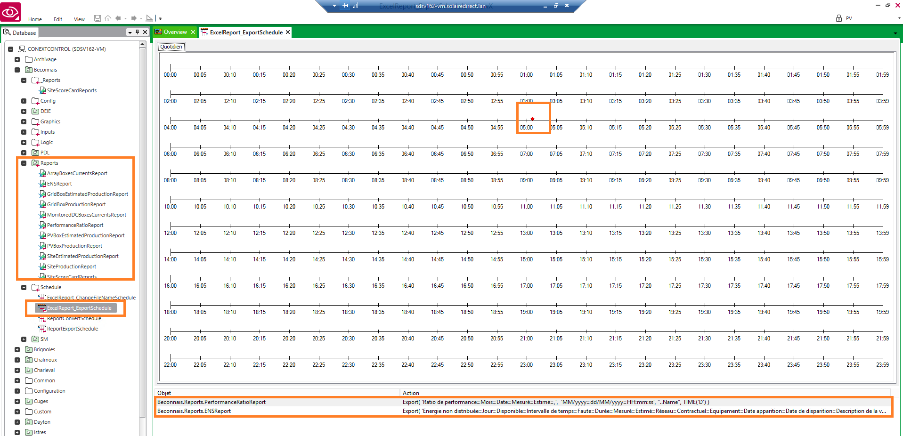Click the red marker at 05:00

click(x=532, y=119)
